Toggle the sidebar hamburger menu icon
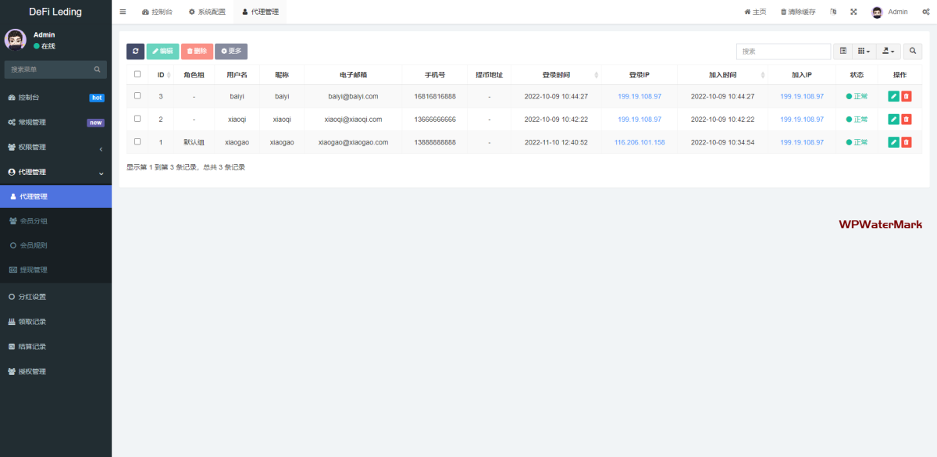Screen dimensions: 937x457 tap(123, 12)
